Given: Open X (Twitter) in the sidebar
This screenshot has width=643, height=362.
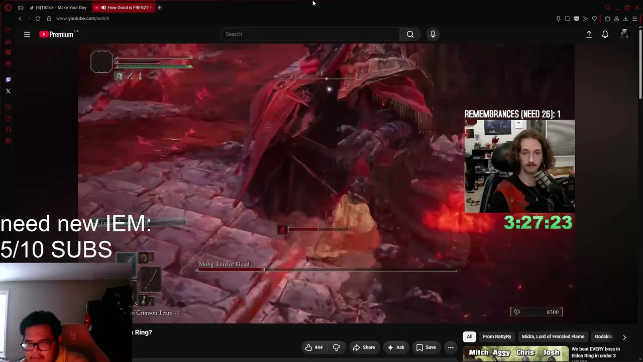Looking at the screenshot, I should coord(8,91).
